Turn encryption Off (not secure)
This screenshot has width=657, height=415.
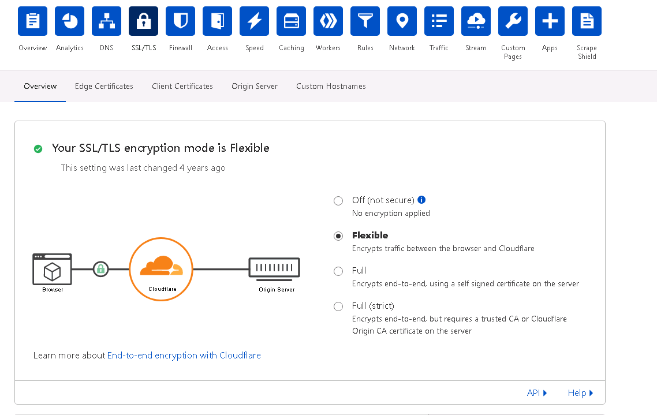click(338, 200)
